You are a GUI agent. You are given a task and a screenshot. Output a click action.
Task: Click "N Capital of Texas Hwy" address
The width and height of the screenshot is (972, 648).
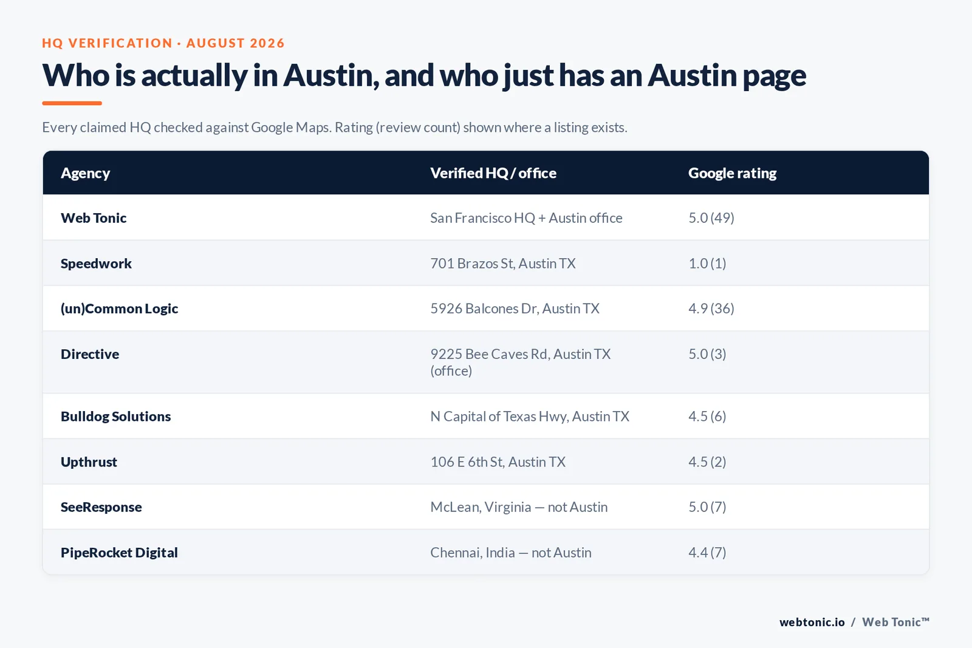pyautogui.click(x=530, y=417)
